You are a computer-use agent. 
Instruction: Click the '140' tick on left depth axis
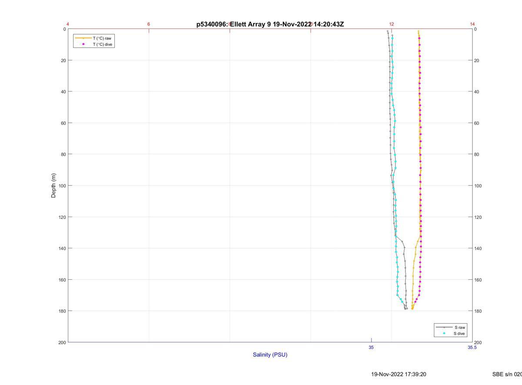62,248
